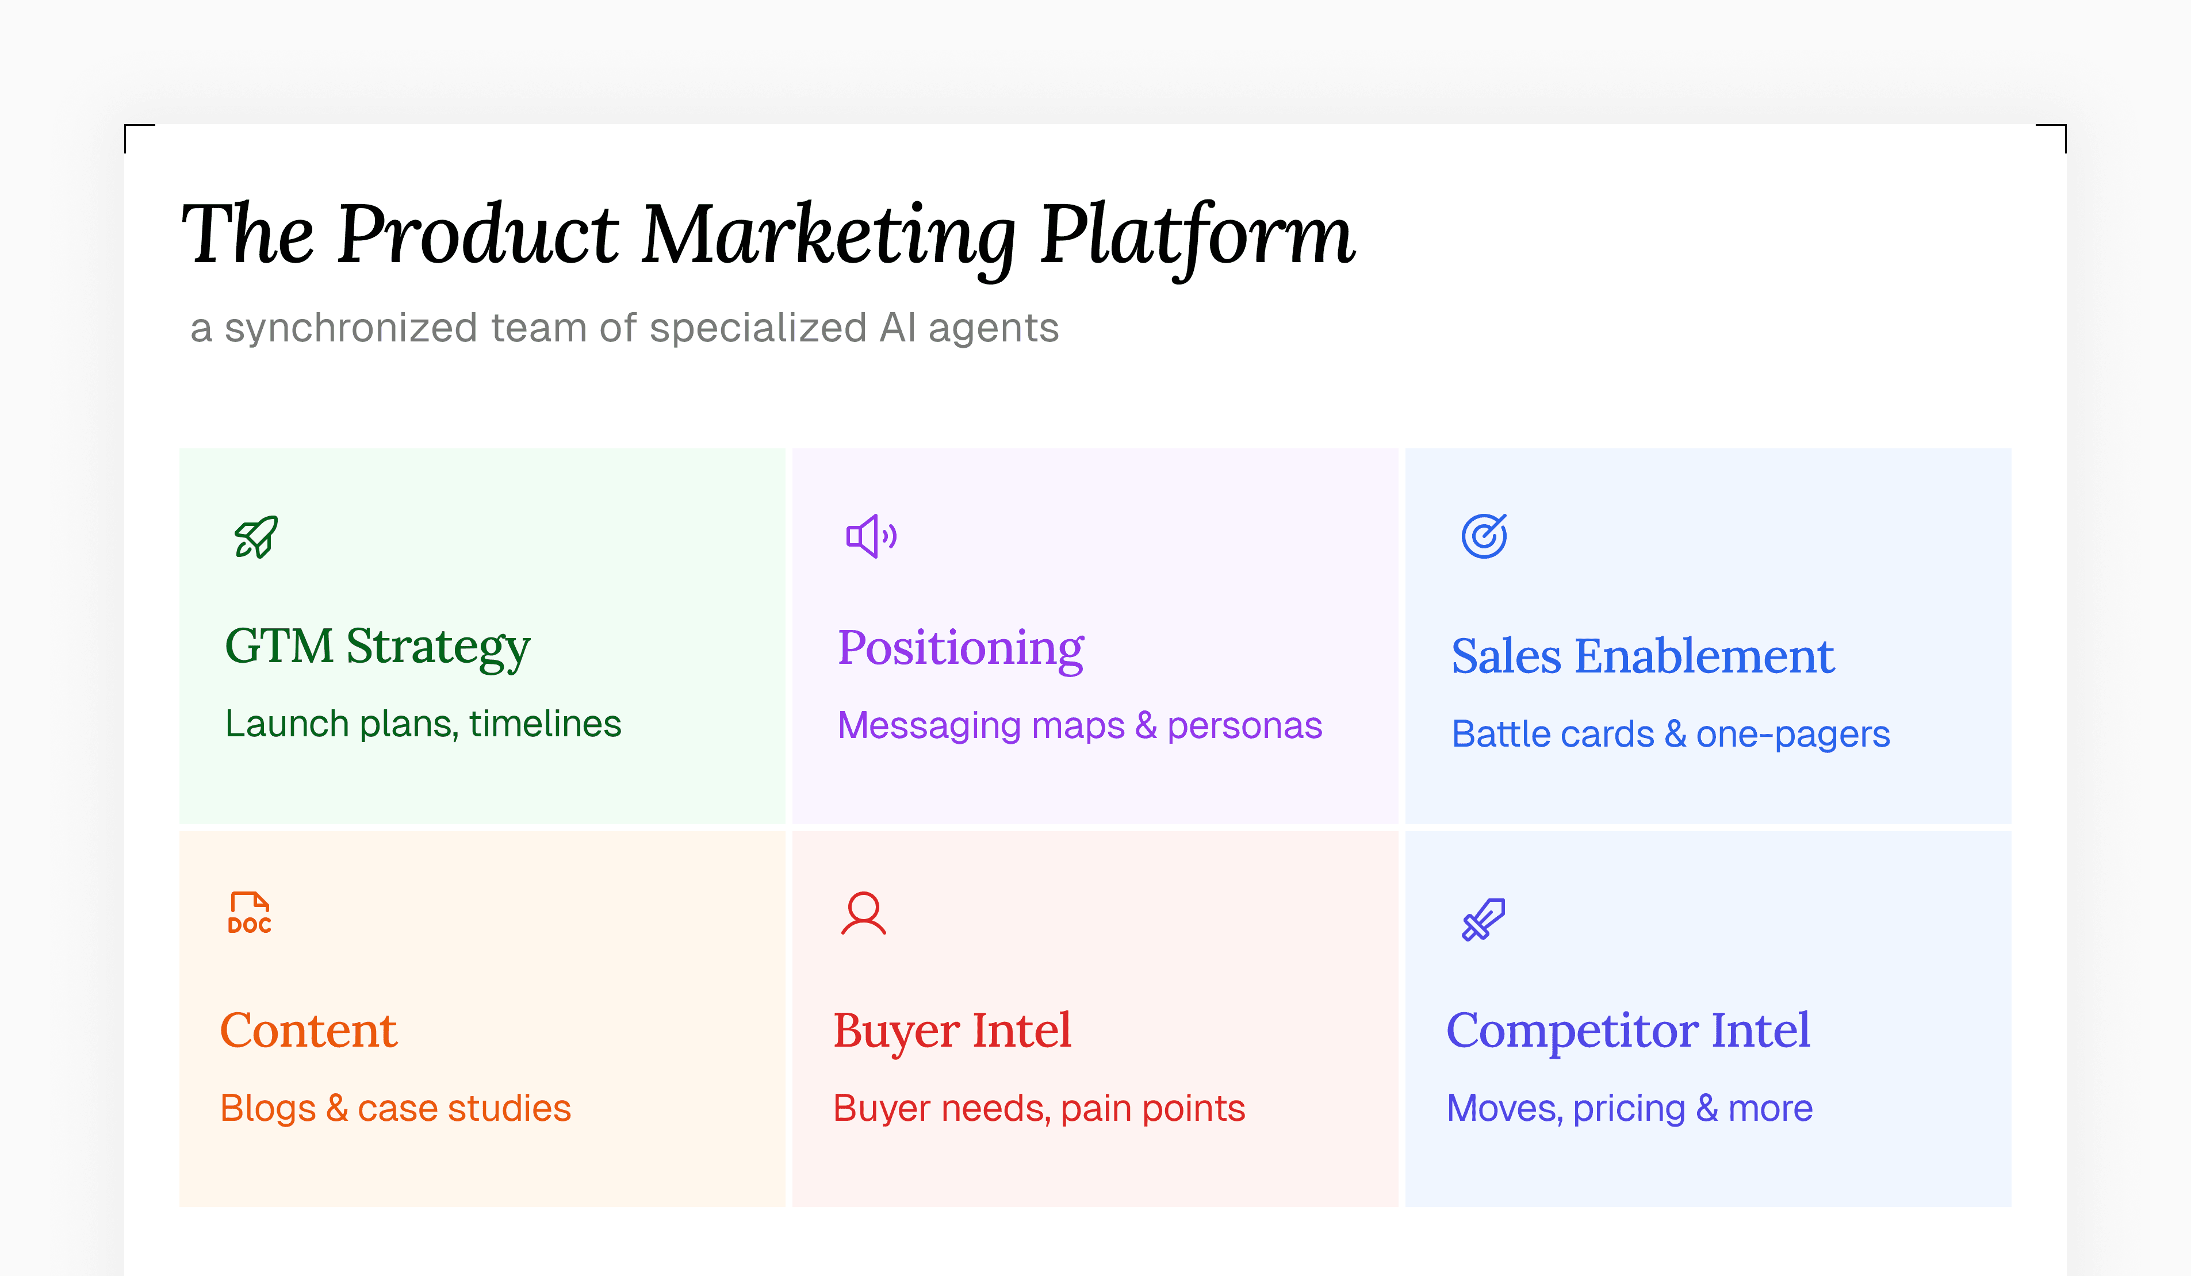Image resolution: width=2191 pixels, height=1276 pixels.
Task: Click "Moves, pricing & more" text
Action: (x=1629, y=1108)
